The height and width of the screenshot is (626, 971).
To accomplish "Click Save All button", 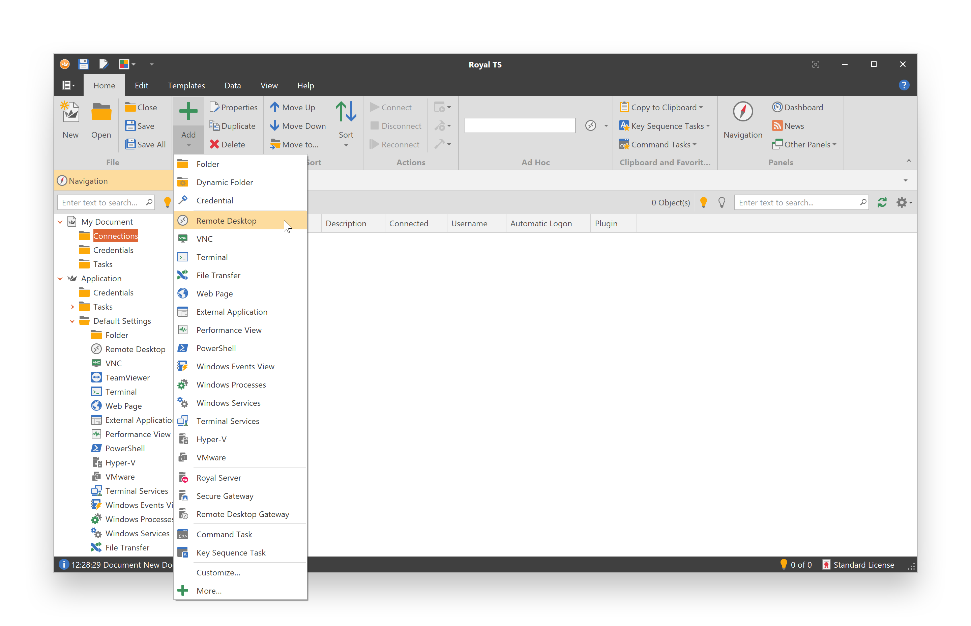I will click(145, 144).
